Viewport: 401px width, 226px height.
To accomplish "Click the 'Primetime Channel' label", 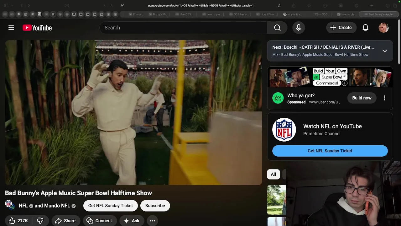I will (322, 134).
